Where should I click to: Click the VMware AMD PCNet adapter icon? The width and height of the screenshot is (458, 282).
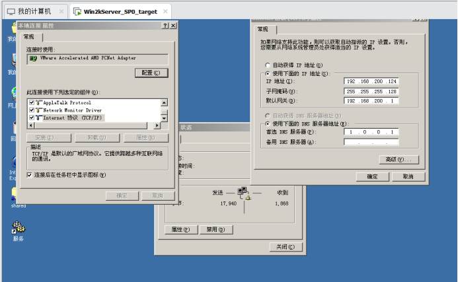[x=33, y=58]
